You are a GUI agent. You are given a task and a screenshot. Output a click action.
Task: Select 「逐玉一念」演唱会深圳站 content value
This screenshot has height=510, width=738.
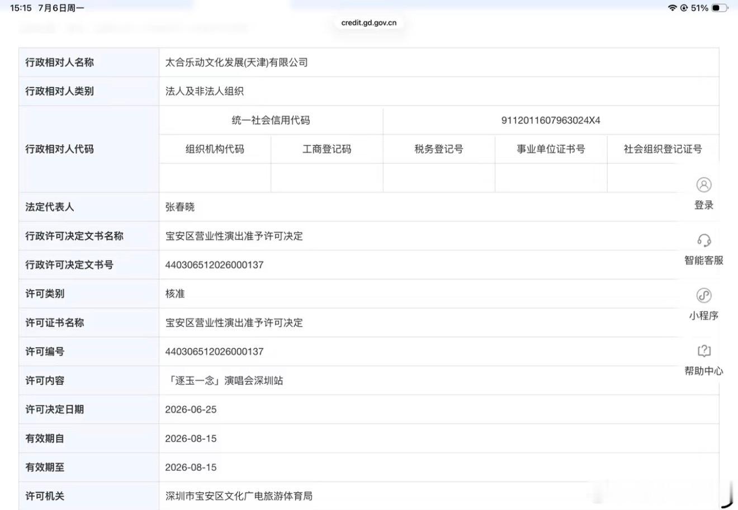click(225, 381)
